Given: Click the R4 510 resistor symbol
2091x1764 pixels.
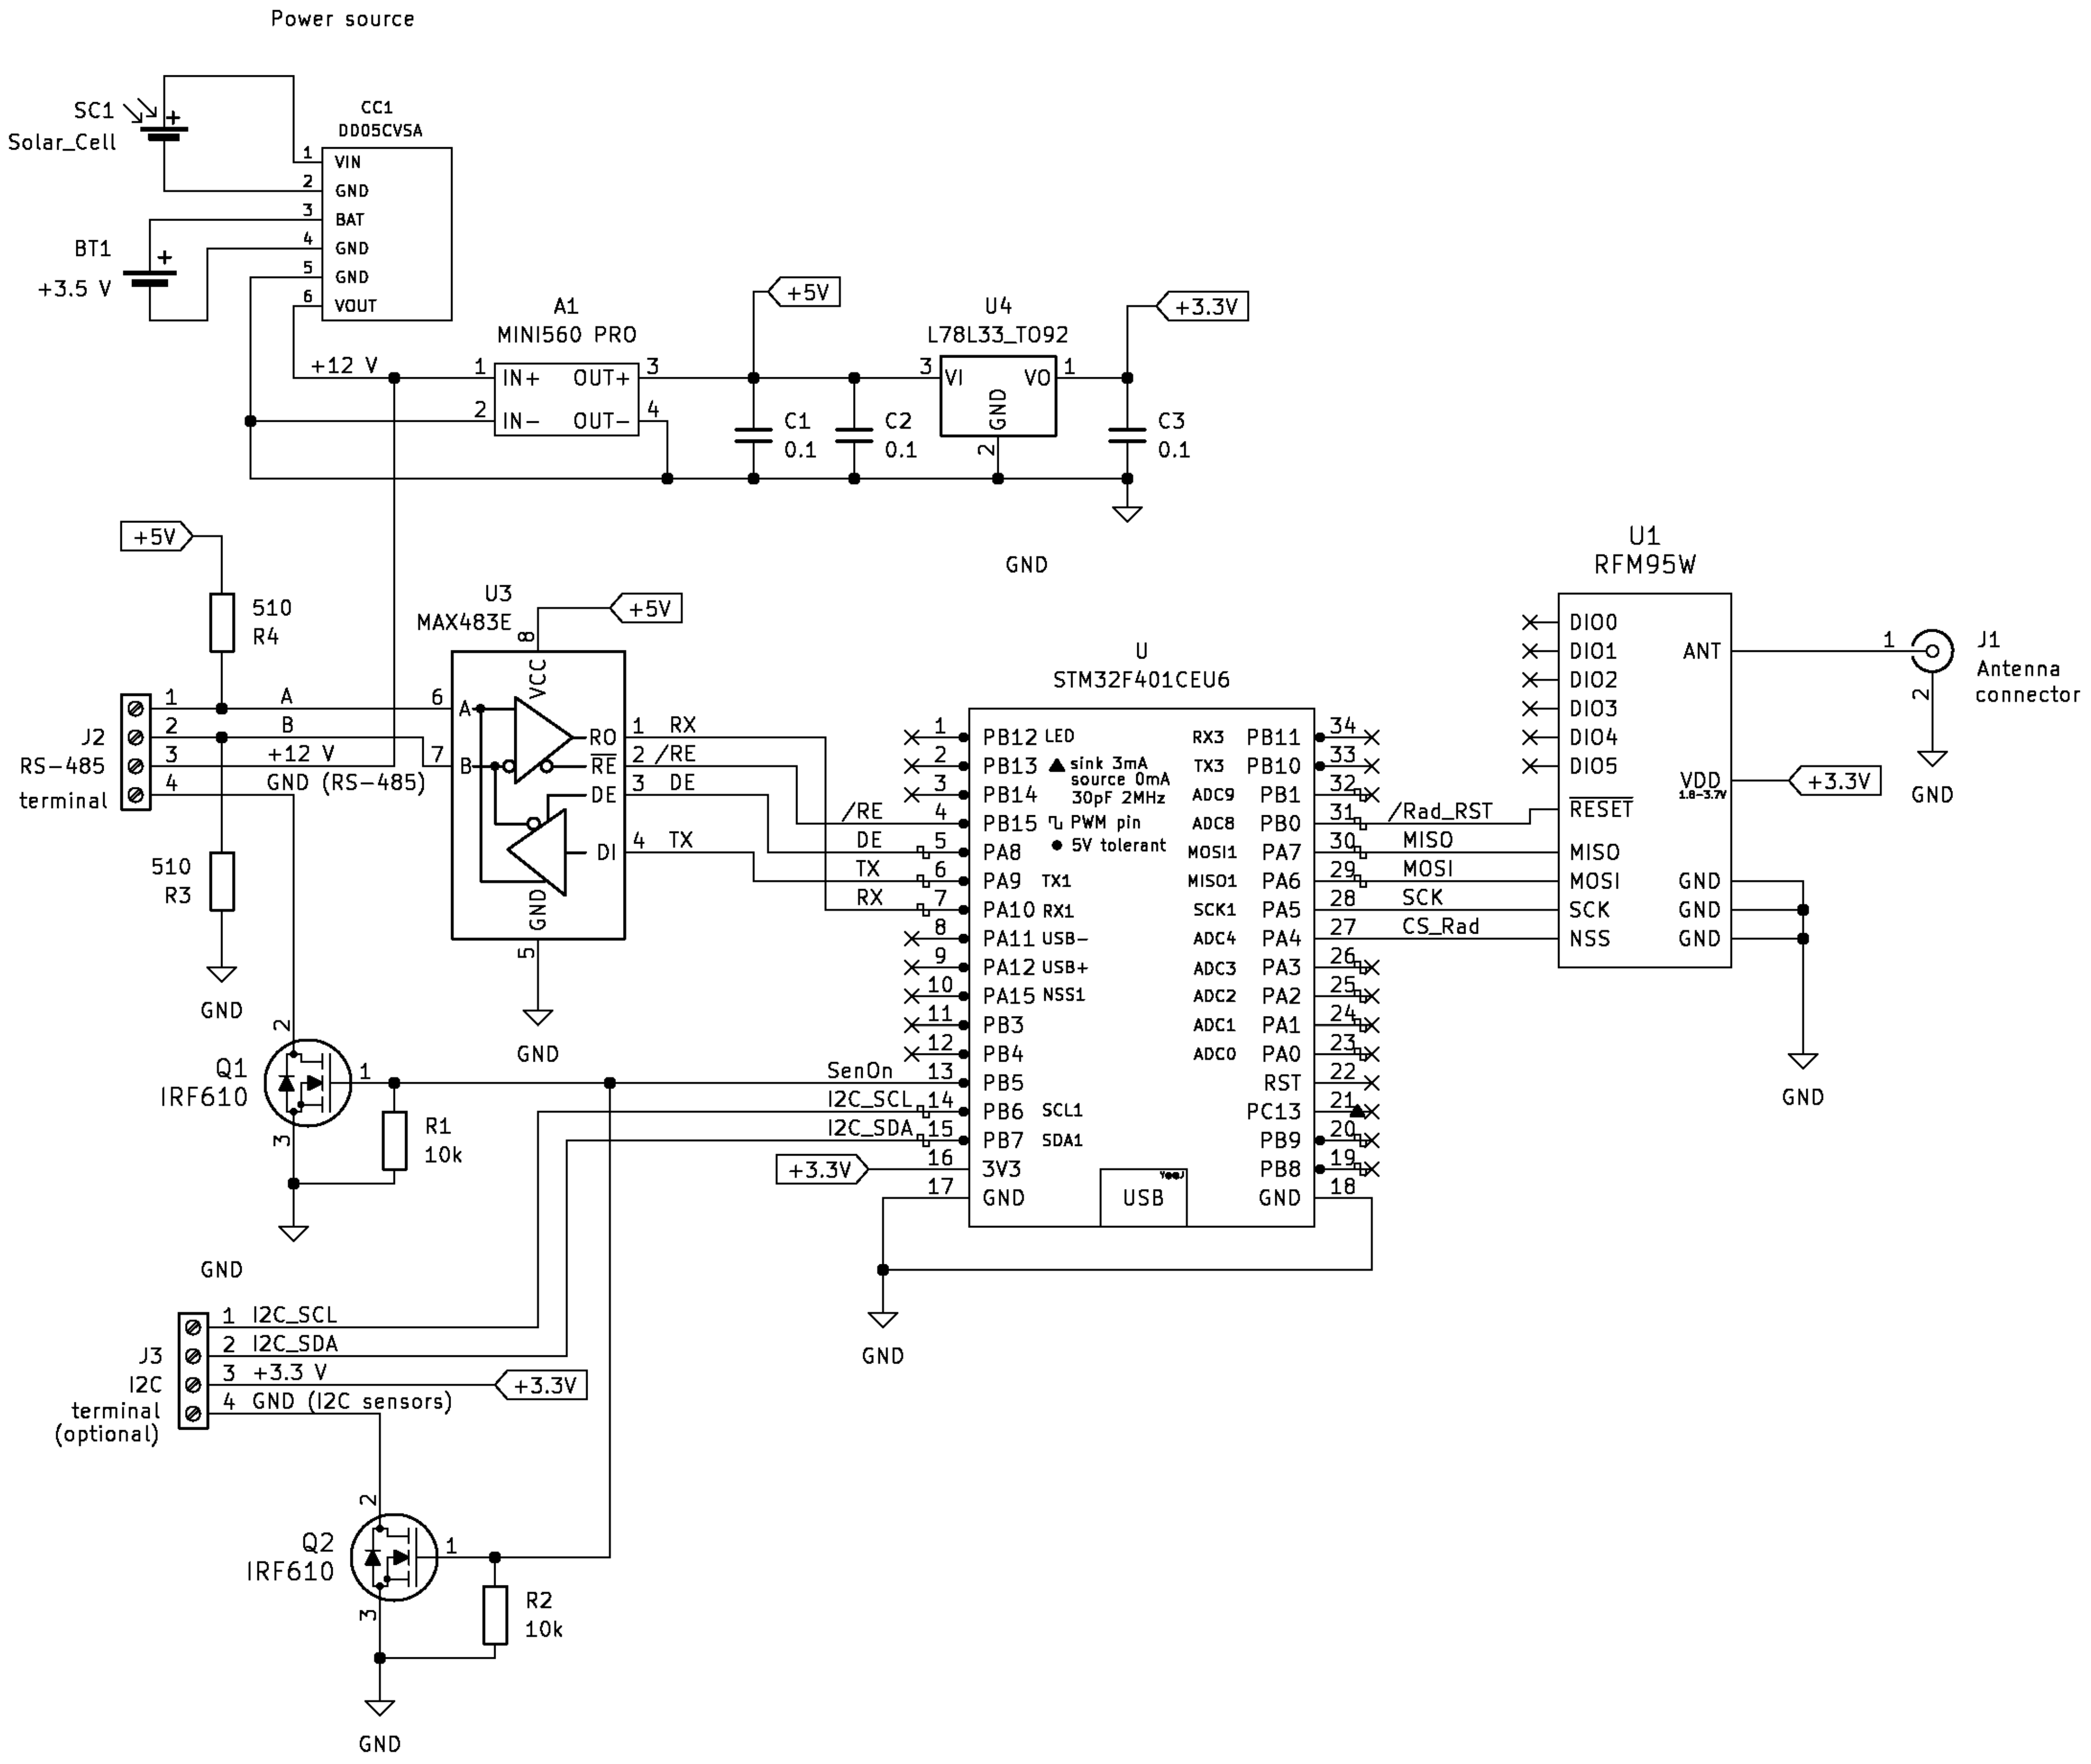Looking at the screenshot, I should [x=222, y=622].
